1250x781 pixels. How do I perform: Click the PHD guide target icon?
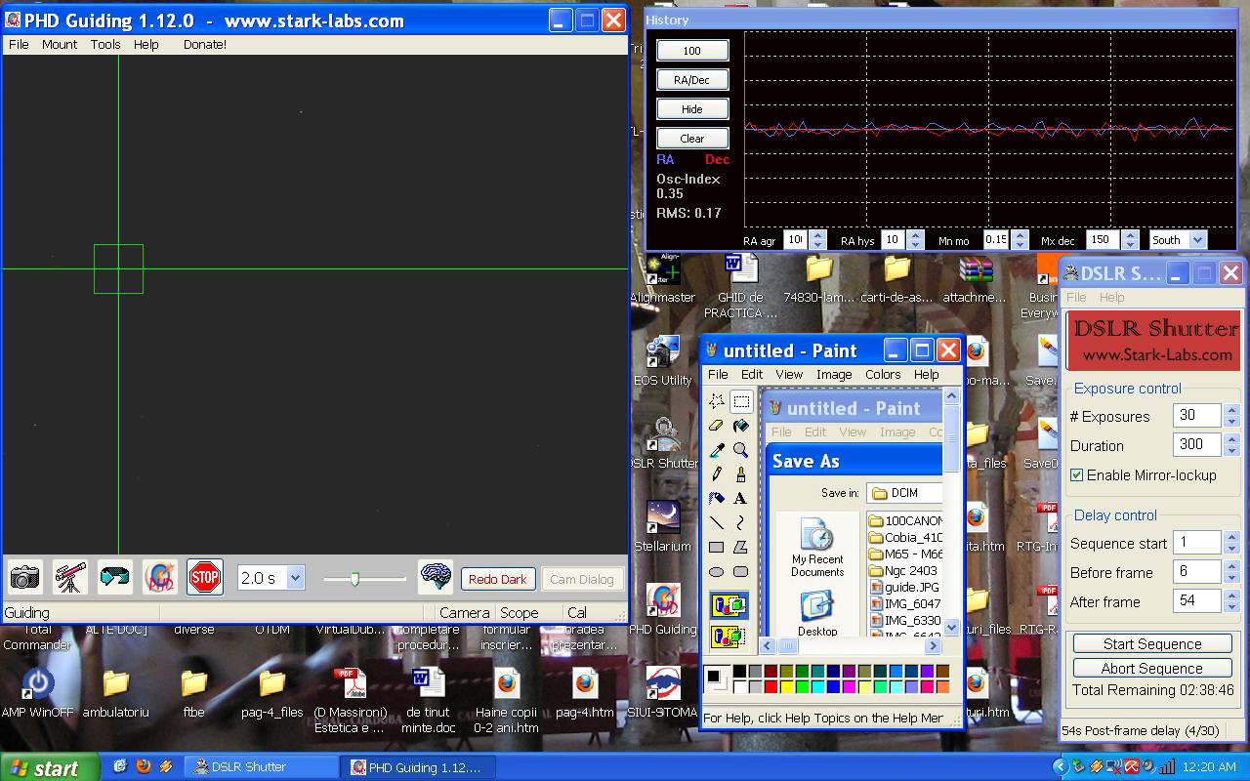tap(160, 578)
